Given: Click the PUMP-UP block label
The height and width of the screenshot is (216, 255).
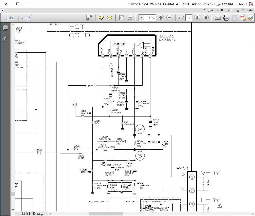Looking at the screenshot, I should pos(119,44).
